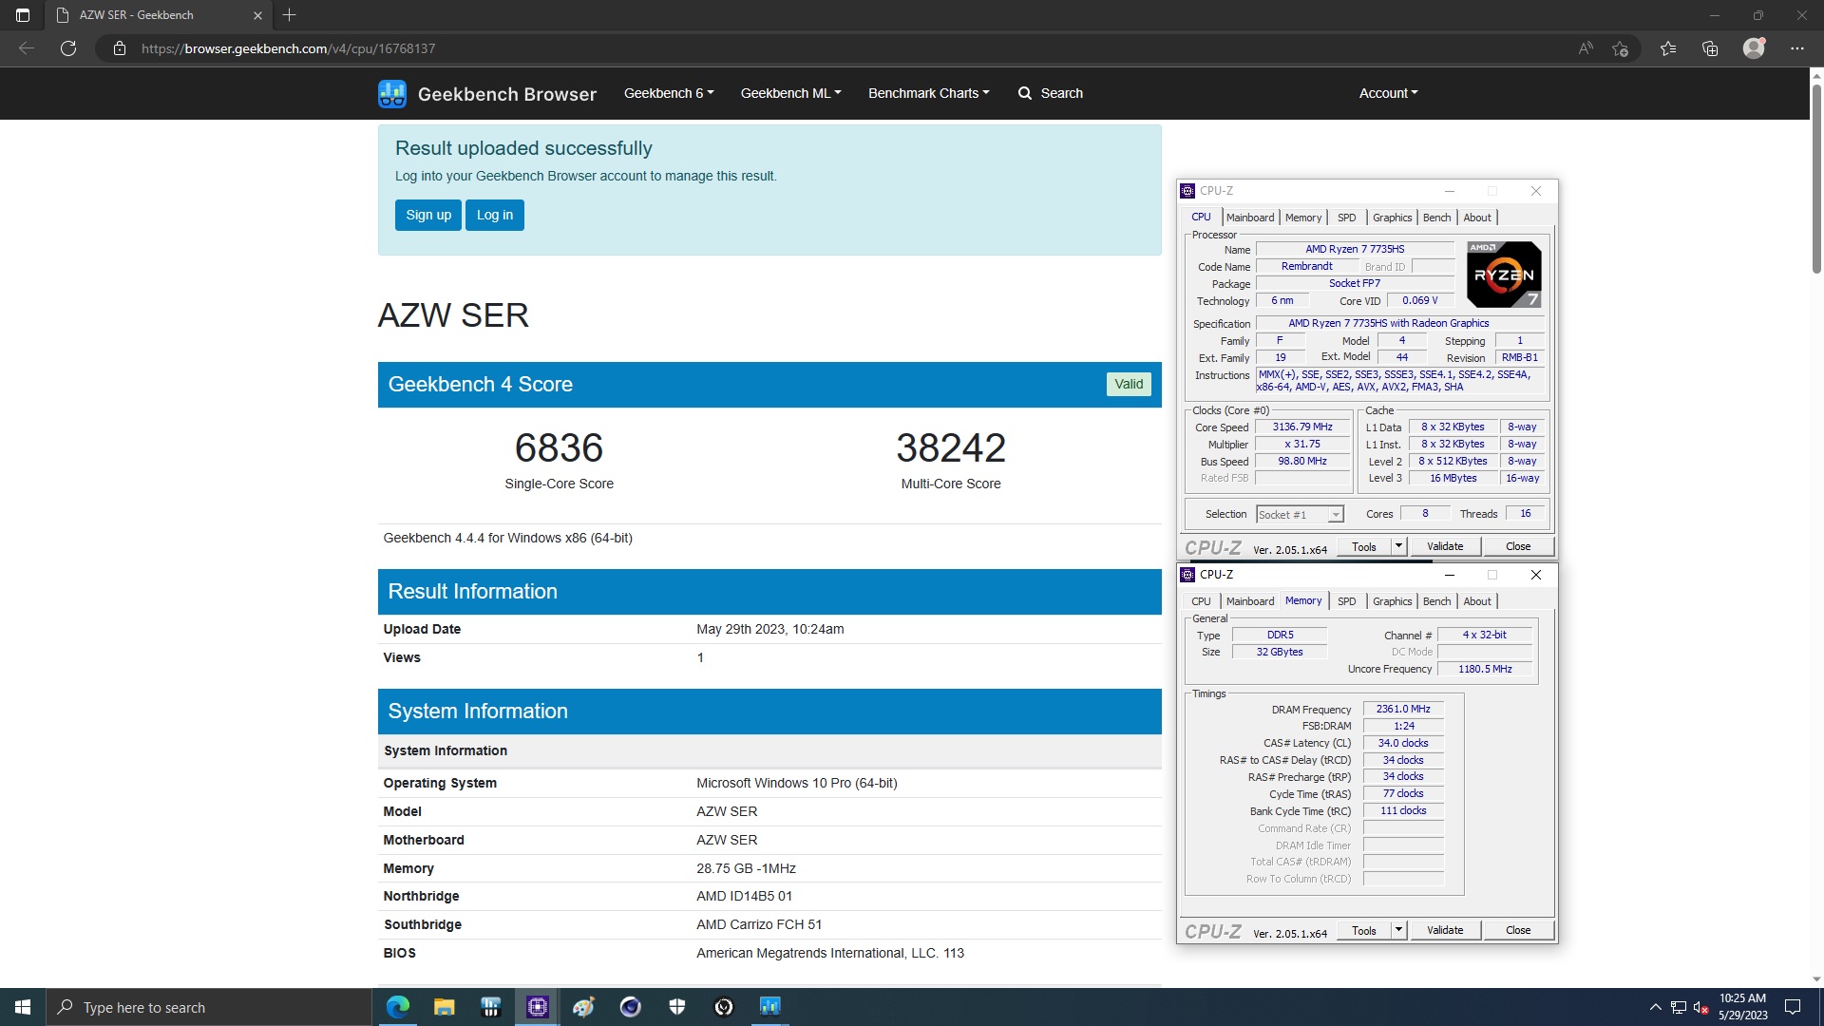Expand the Geekbench ML dropdown menu

click(790, 93)
